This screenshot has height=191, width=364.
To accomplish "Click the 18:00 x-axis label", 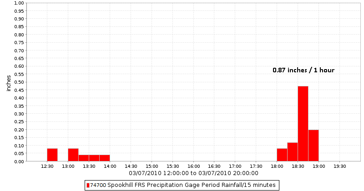I will coord(277,166).
